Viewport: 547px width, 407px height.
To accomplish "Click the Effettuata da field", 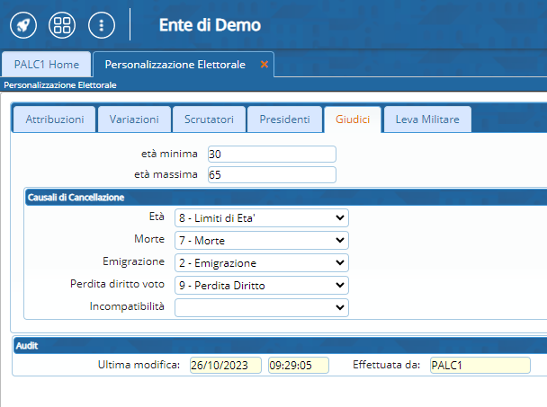I will pos(479,365).
